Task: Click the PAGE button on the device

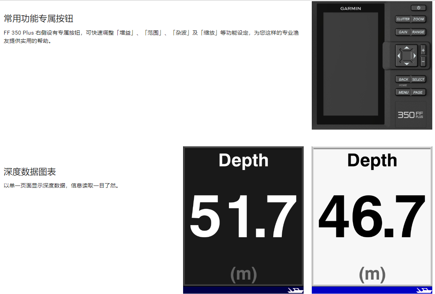Action: [x=418, y=93]
